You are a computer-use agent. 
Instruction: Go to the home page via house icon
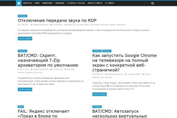click(19, 3)
